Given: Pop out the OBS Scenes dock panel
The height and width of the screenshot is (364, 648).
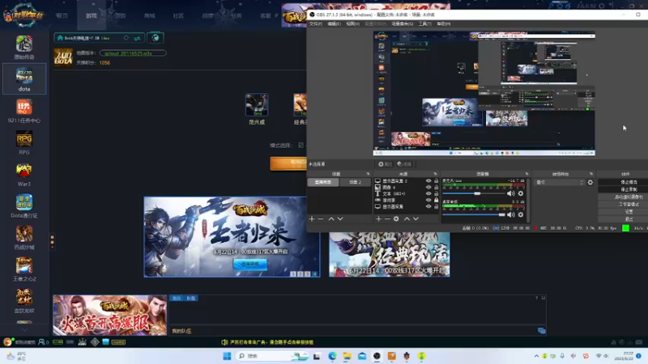Looking at the screenshot, I should click(x=368, y=174).
